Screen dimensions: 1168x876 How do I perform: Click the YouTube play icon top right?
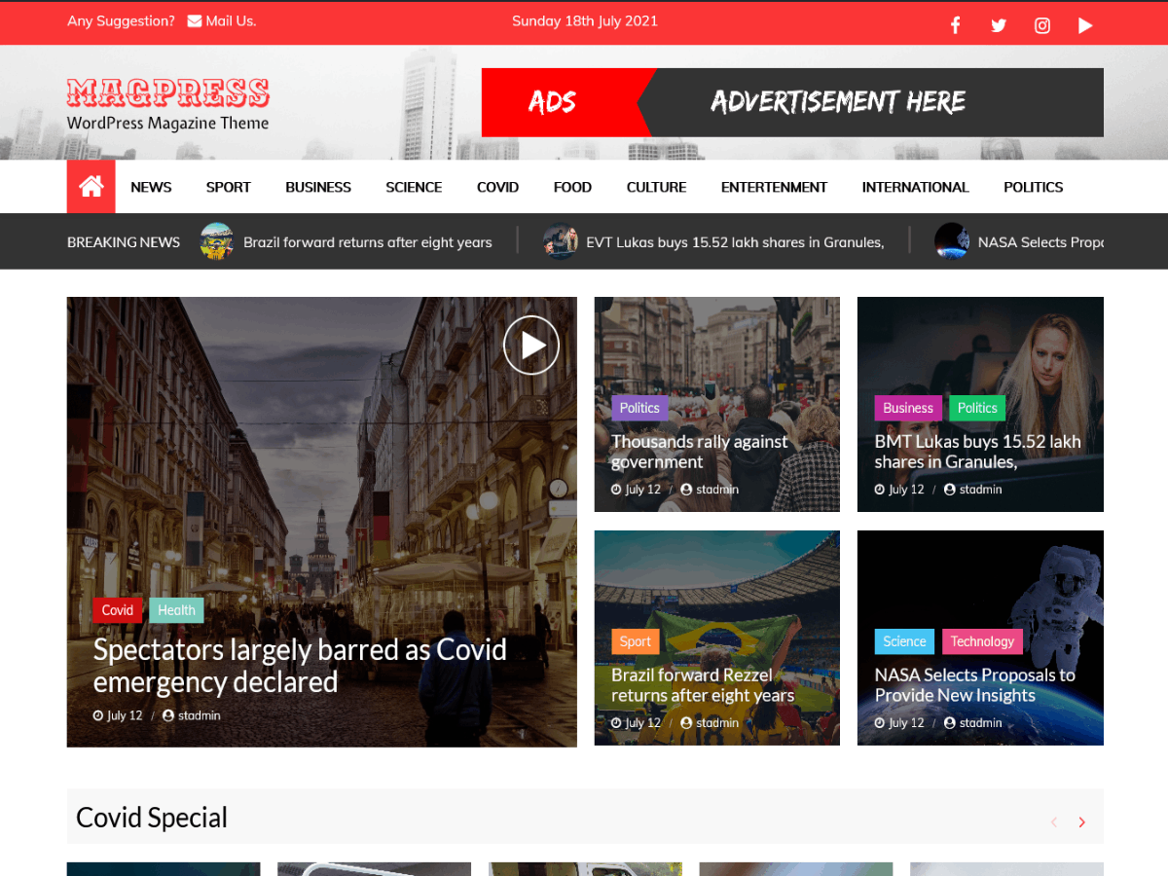[x=1085, y=24]
